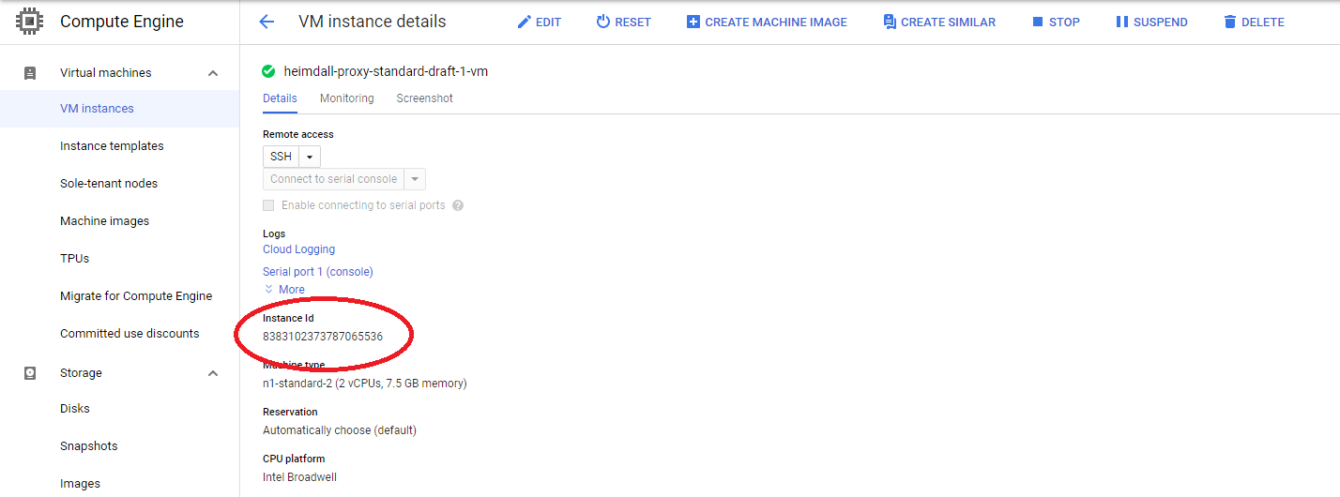Open the SSH dropdown arrow
1340x497 pixels.
tap(310, 157)
